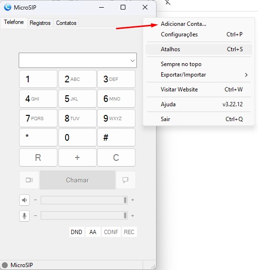The image size is (258, 270).
Task: Click the C clear key
Action: (116, 157)
